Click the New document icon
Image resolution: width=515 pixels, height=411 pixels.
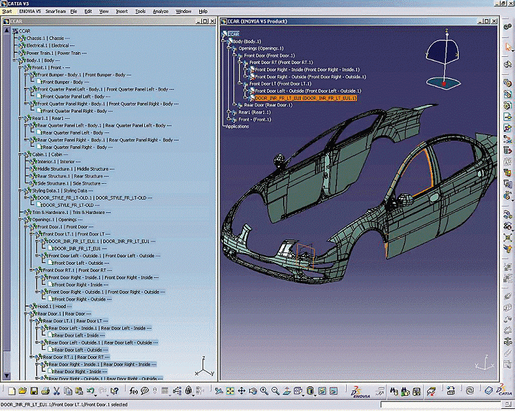point(12,391)
